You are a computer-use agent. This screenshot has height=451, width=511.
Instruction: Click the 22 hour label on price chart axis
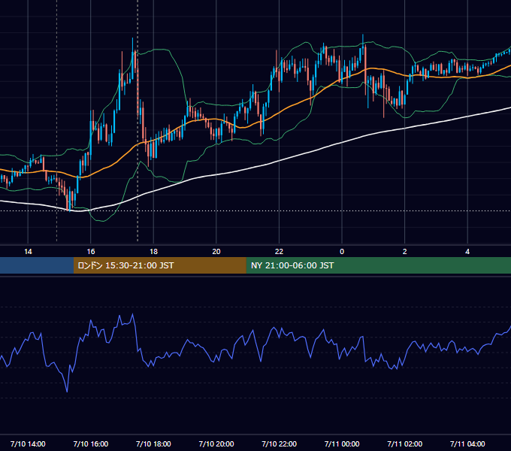(279, 252)
